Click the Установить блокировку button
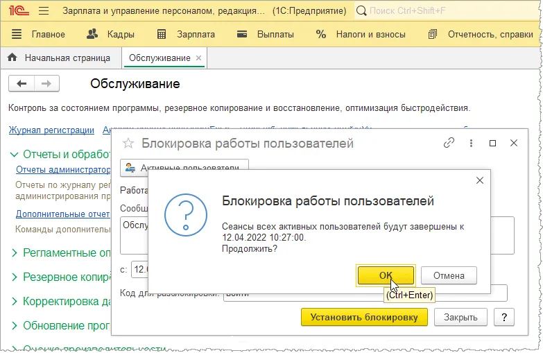Image resolution: width=543 pixels, height=353 pixels. pos(365,318)
